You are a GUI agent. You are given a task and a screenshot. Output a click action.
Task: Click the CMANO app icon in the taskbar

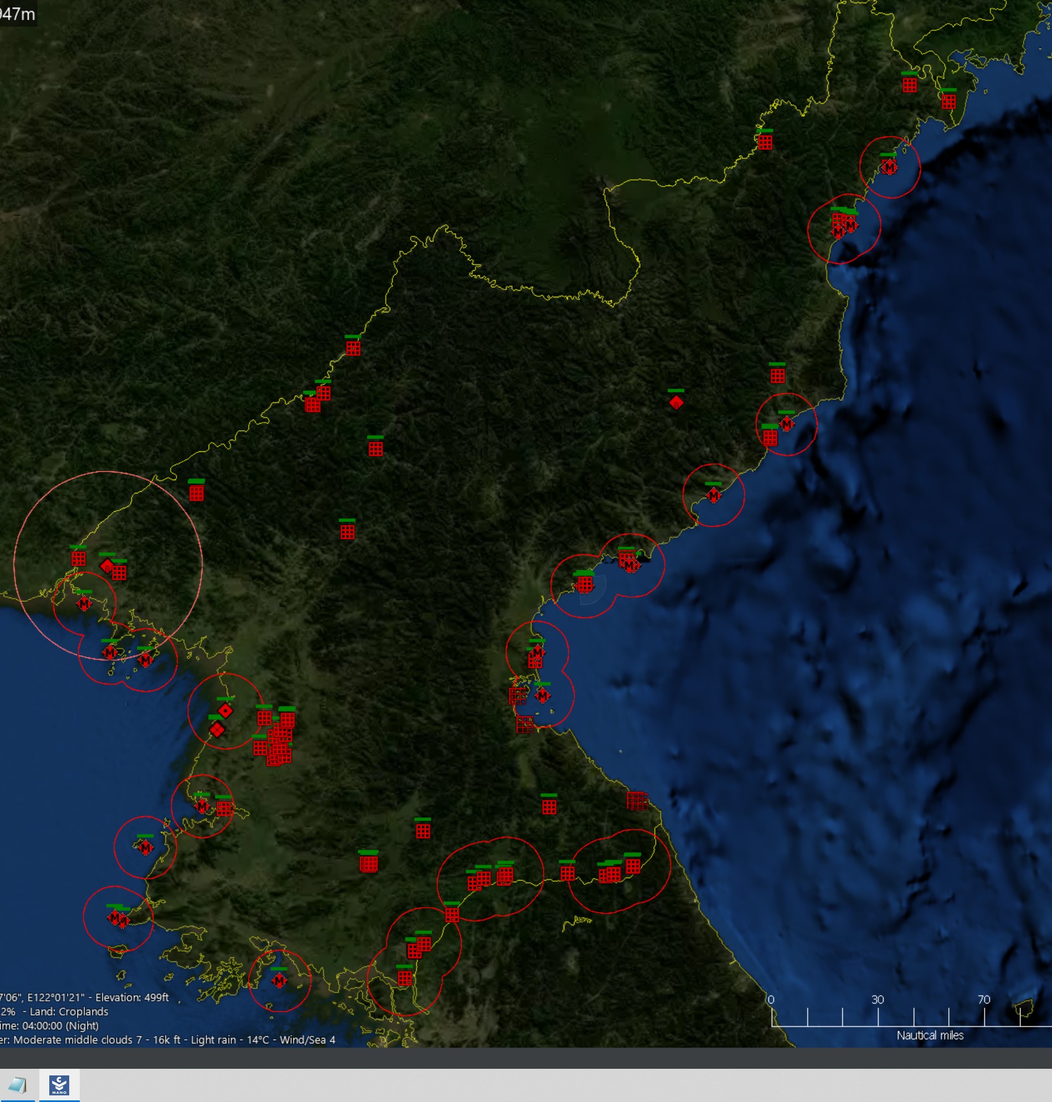click(x=59, y=1085)
